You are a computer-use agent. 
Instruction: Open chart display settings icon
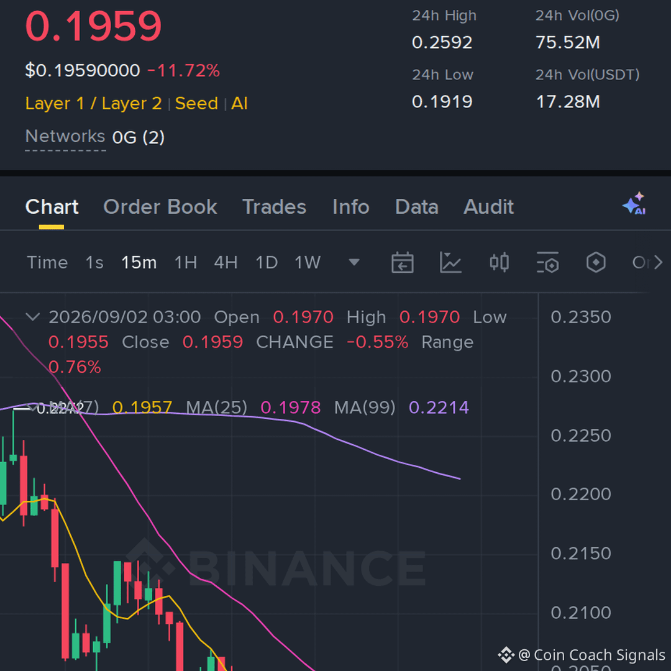[548, 262]
